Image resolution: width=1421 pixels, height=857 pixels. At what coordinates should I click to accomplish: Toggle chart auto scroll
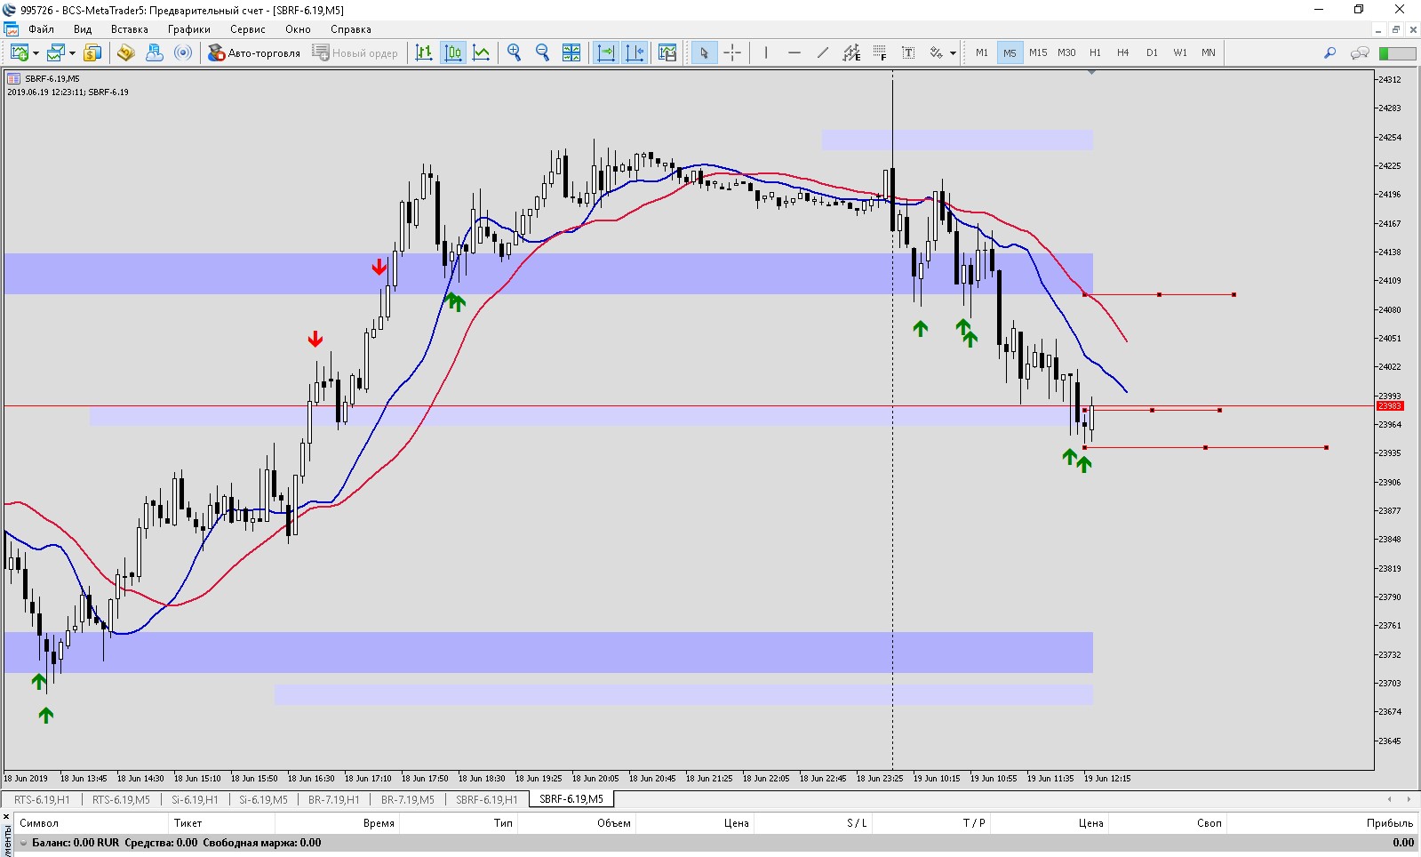(606, 53)
